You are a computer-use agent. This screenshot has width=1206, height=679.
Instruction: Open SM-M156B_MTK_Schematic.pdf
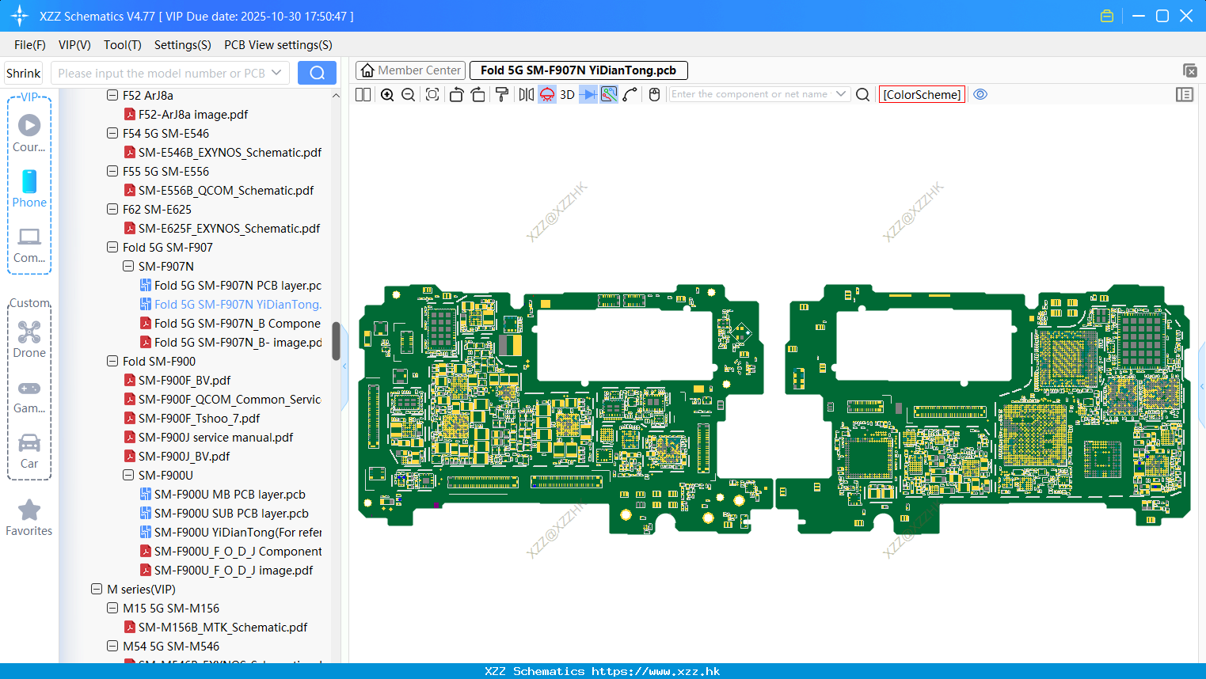[216, 627]
